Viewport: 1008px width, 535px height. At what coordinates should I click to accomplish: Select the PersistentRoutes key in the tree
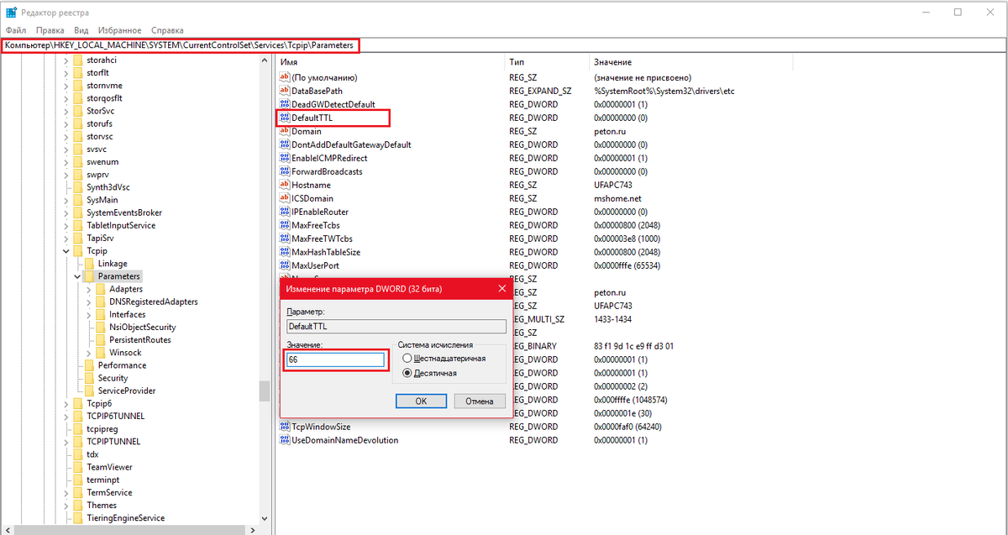[x=140, y=340]
